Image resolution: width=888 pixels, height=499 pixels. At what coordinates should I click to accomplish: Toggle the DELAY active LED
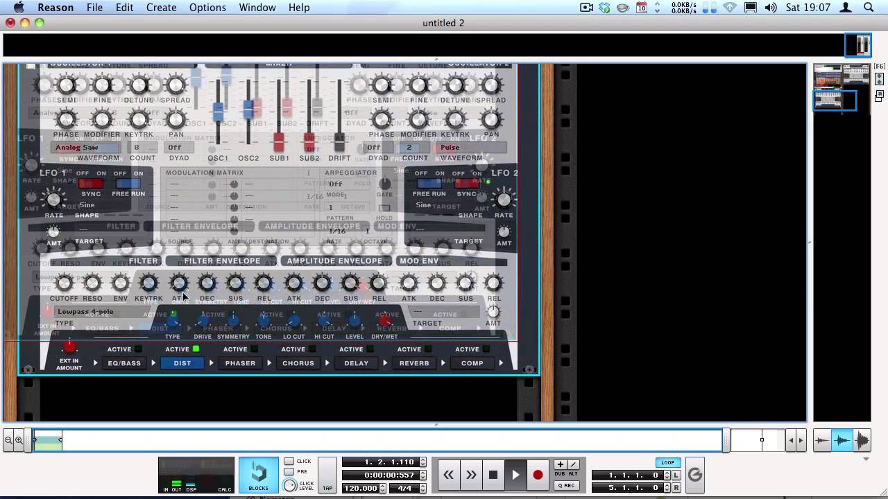(x=370, y=349)
